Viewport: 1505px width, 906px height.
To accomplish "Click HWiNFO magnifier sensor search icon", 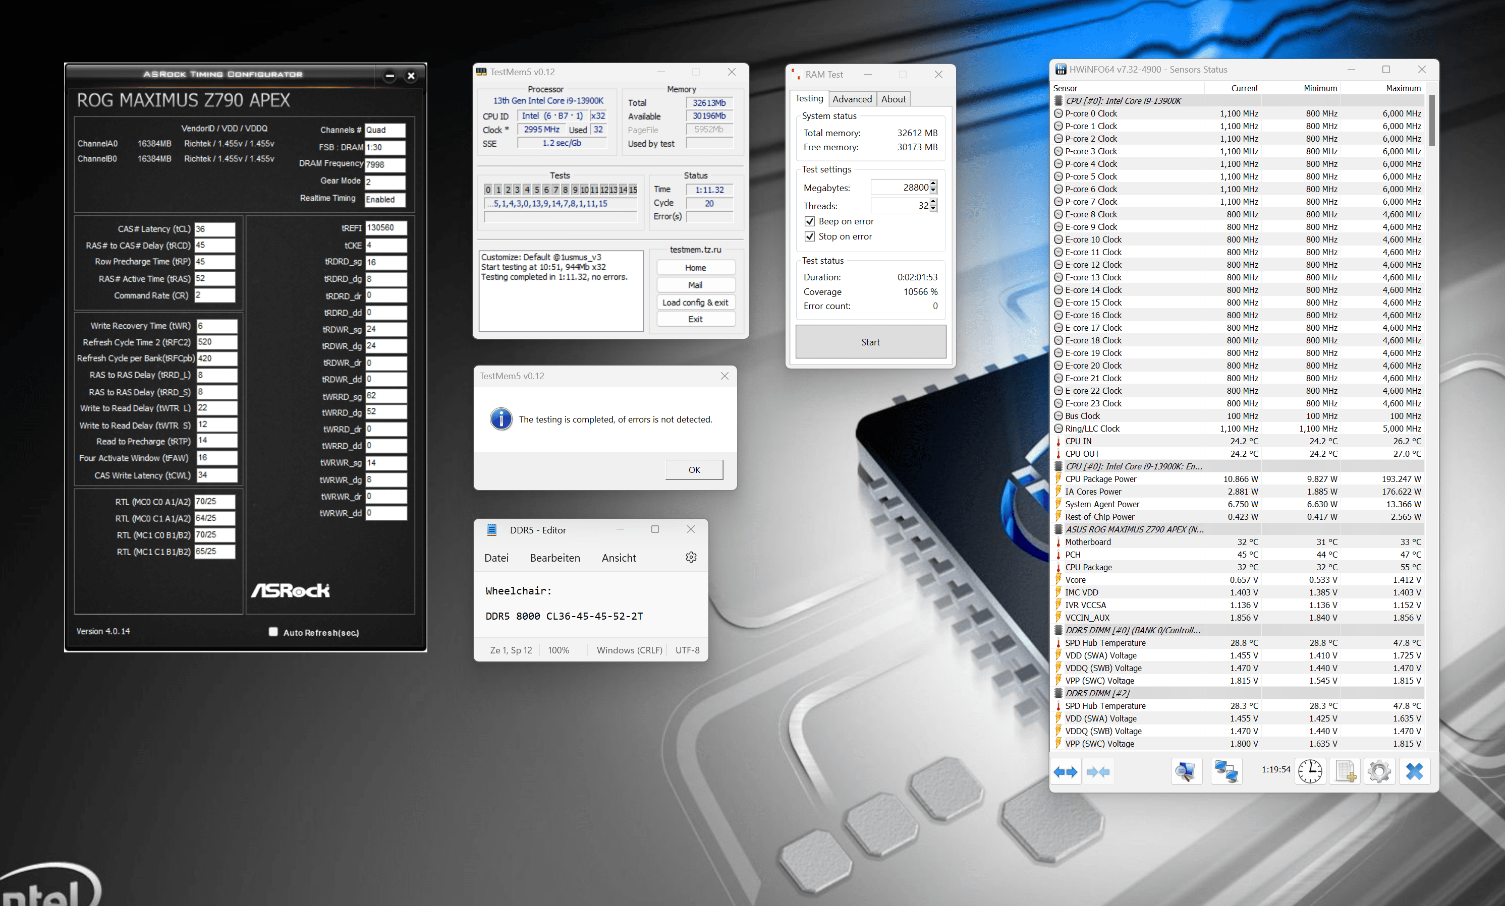I will point(1186,772).
